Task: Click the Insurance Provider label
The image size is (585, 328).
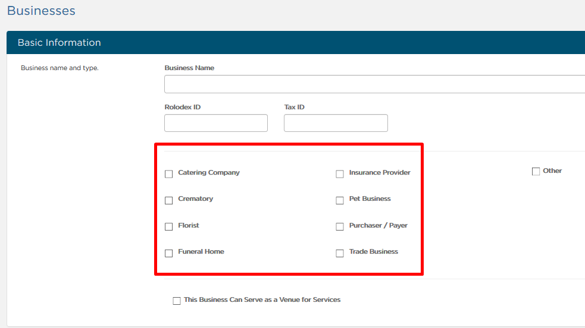Action: click(380, 172)
